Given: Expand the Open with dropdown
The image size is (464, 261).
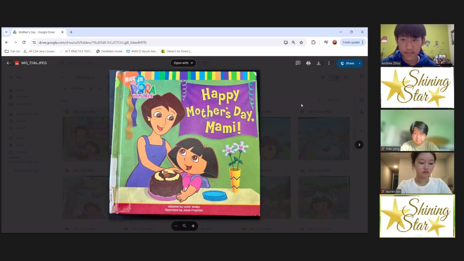Looking at the screenshot, I should pyautogui.click(x=183, y=63).
